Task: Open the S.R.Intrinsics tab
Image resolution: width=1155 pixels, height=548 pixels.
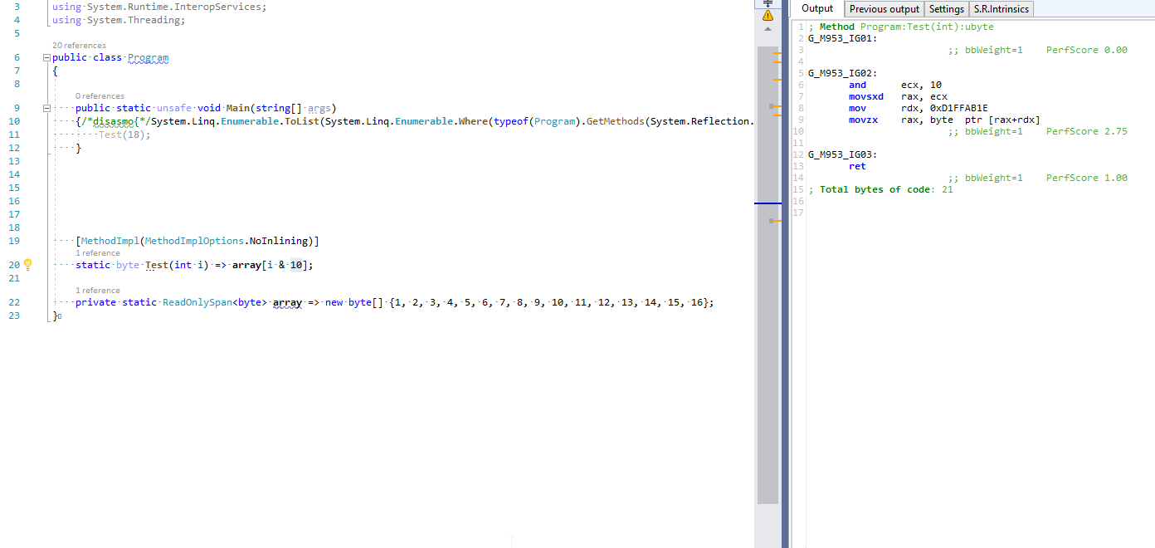Action: (1001, 9)
